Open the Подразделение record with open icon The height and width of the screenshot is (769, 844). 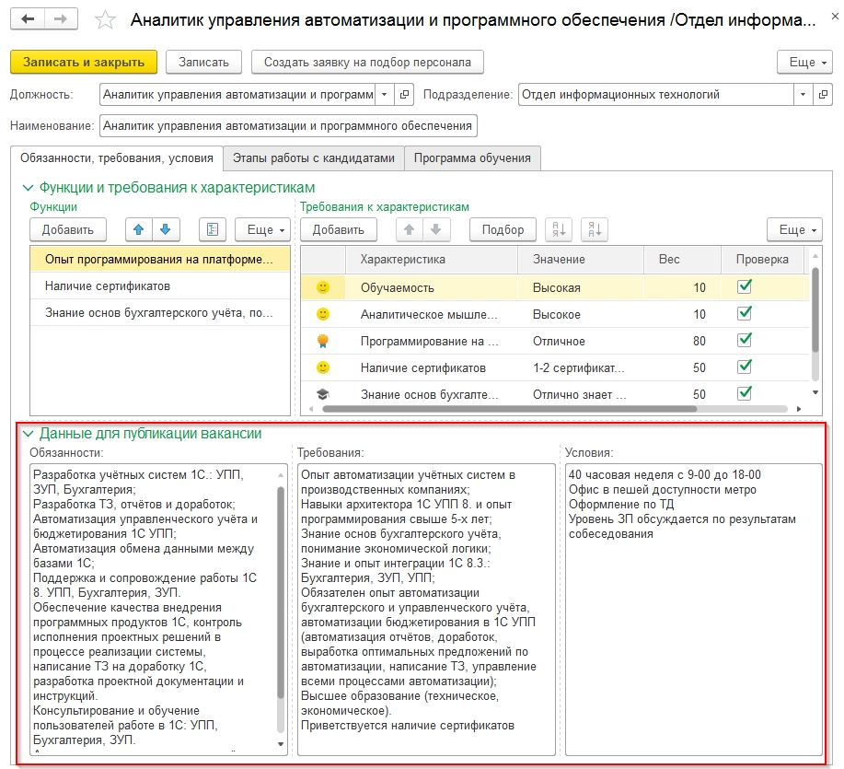[x=823, y=95]
